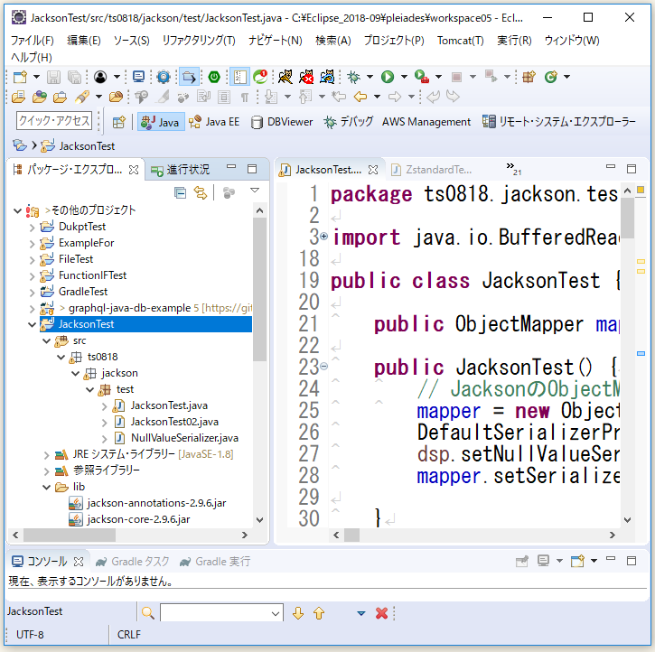The image size is (655, 652).
Task: Switch to the ZstandardTe... editor tab
Action: tap(433, 170)
